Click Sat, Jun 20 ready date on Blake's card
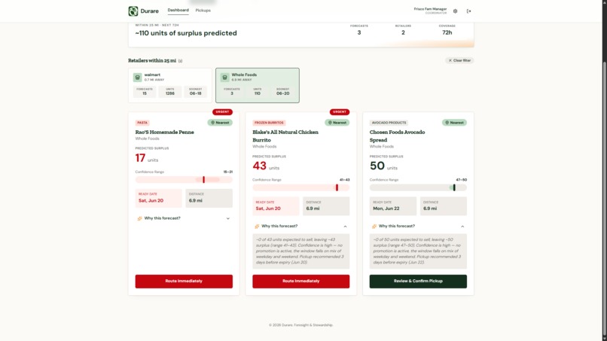 [x=268, y=209]
